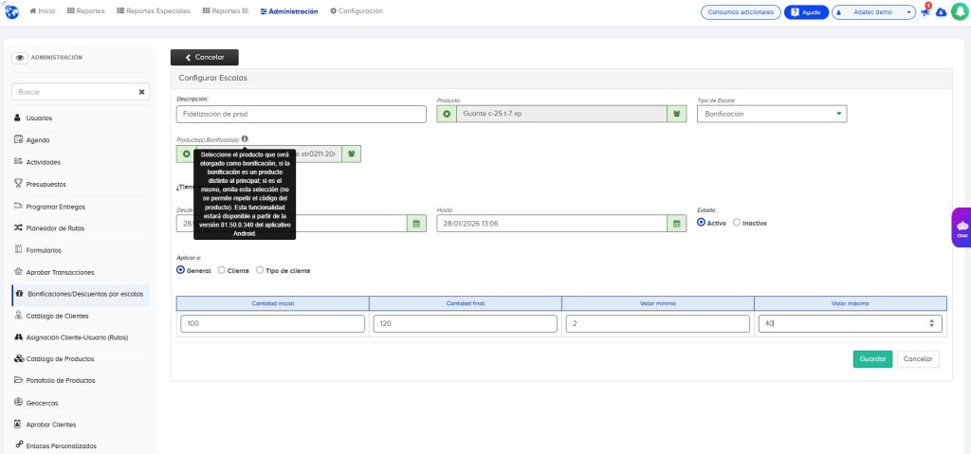Click the Producto(s) Bonificado(s) info icon
Image resolution: width=971 pixels, height=454 pixels.
(245, 138)
